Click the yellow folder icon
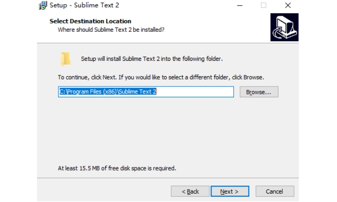The image size is (337, 202). point(66,59)
